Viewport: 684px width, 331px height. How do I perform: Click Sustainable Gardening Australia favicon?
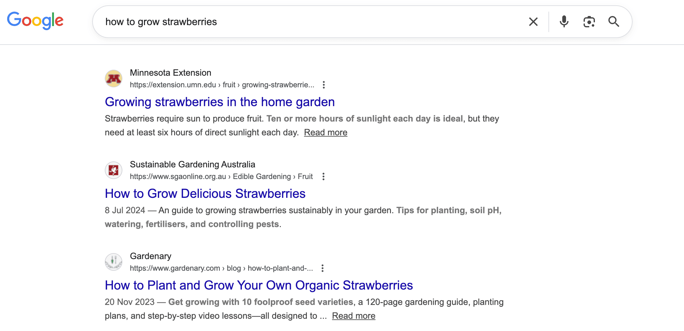(x=114, y=170)
